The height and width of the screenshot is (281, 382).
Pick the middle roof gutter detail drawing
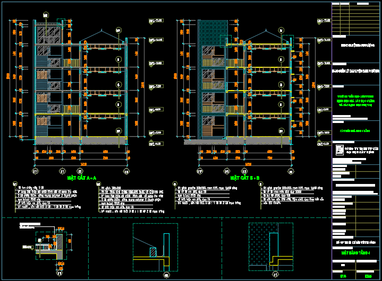click(x=155, y=247)
